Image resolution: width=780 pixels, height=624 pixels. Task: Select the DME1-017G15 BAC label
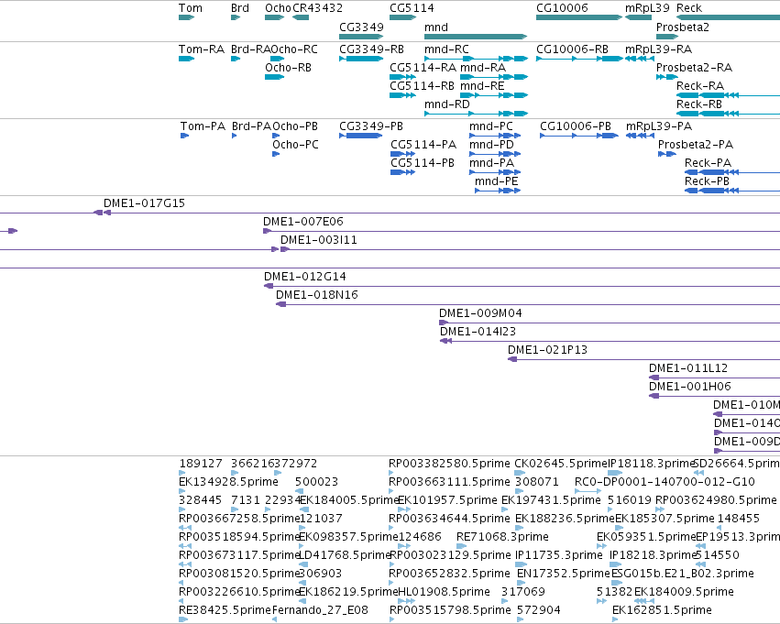coord(144,203)
